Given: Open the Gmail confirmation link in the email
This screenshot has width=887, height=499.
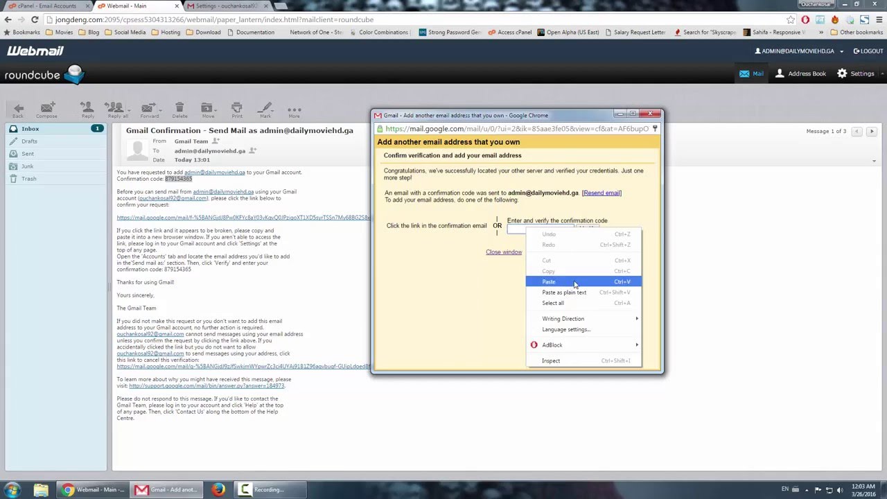Looking at the screenshot, I should point(243,218).
